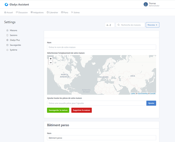Viewport: 175px width, 142px height.
Task: Select Maisons in the settings sidebar
Action: point(12,30)
